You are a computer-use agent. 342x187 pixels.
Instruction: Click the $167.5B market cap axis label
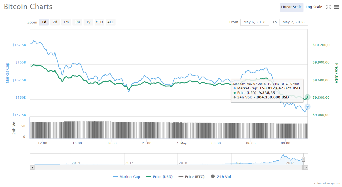(x=19, y=45)
